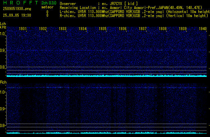Click time marker 1938
Screen dimensions: 210x137
pos(163,28)
